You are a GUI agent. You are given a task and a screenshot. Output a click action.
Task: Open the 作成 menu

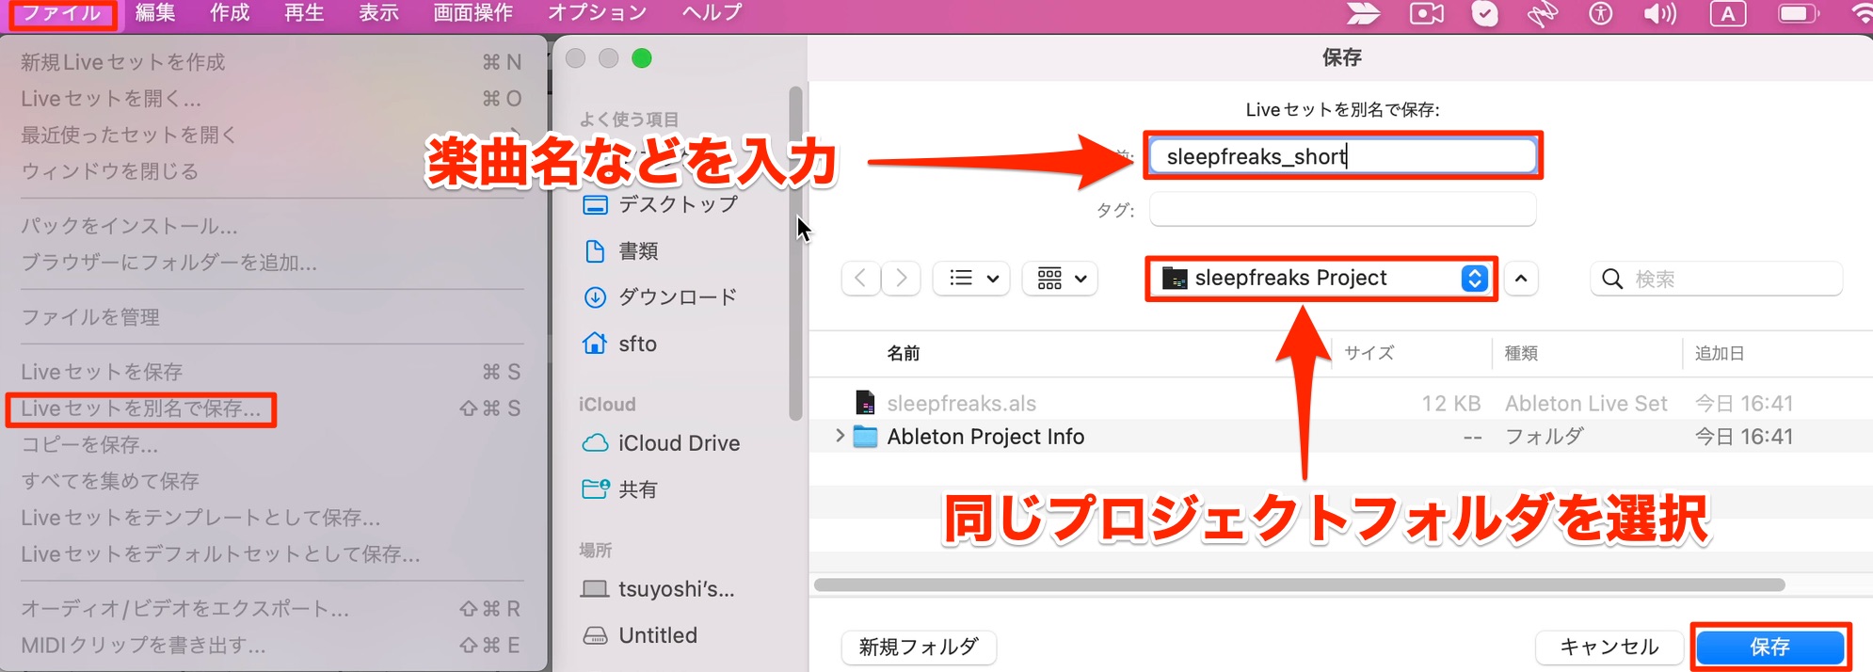(x=230, y=13)
